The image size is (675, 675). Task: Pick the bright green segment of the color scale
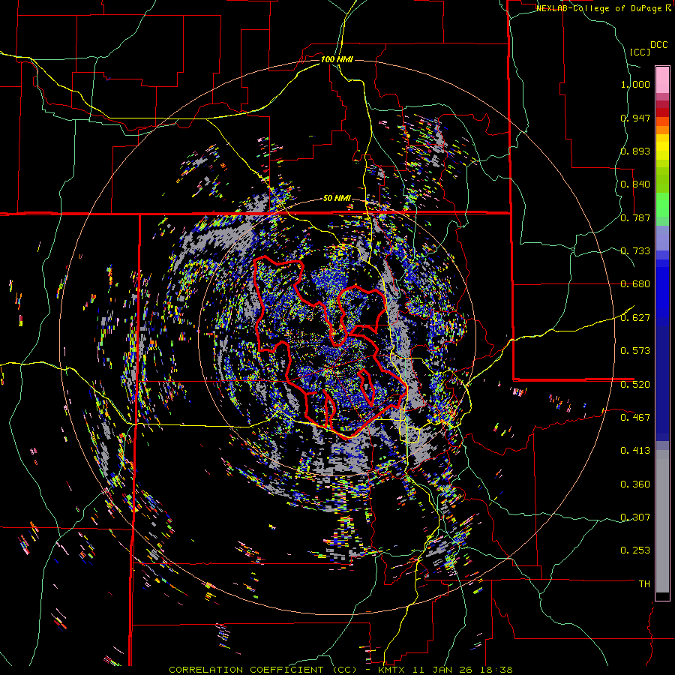coord(662,205)
